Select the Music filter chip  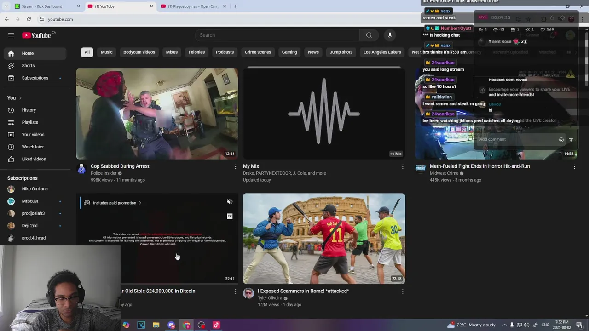coord(107,52)
